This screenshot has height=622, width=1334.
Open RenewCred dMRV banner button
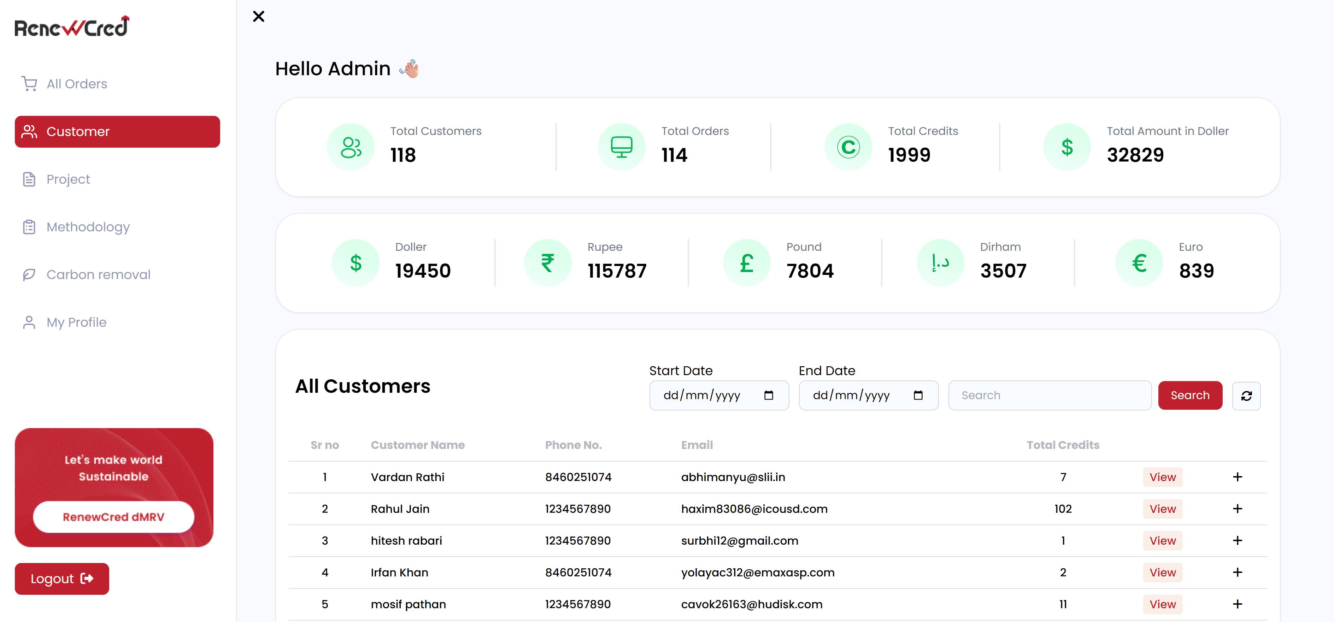tap(113, 517)
